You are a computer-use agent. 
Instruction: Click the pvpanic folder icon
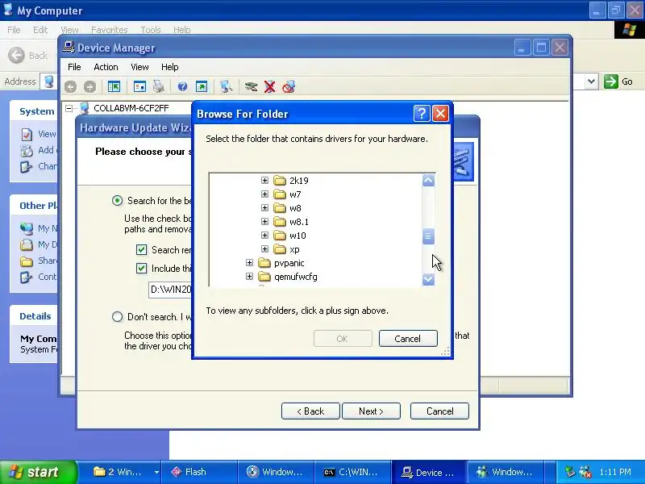pyautogui.click(x=264, y=263)
